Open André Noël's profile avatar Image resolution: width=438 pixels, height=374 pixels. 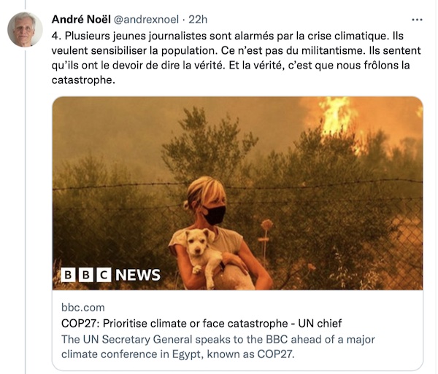point(25,29)
